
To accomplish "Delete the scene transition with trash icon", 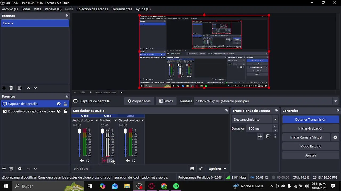I will (x=268, y=136).
